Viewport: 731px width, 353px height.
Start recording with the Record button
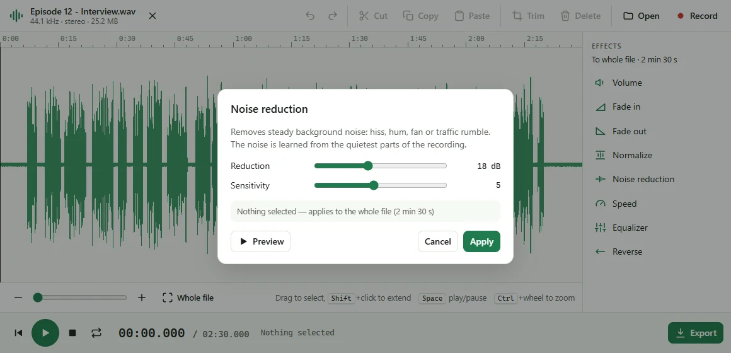697,16
